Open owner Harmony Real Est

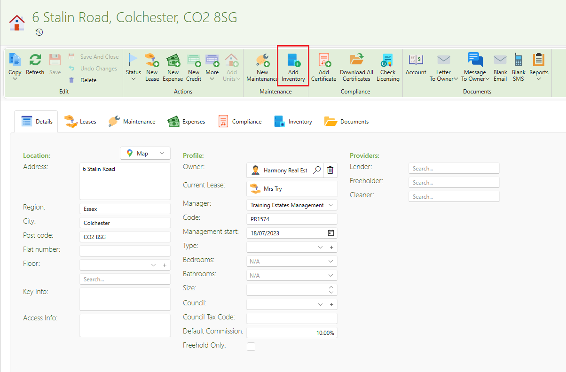pos(279,170)
